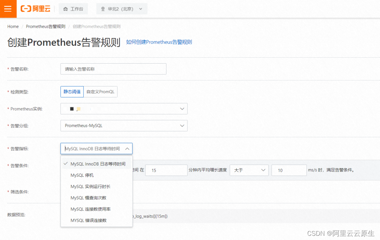Select MySQL InnoDB 日志等待时间 option
Viewport: 380px width, 240px height.
click(x=96, y=164)
